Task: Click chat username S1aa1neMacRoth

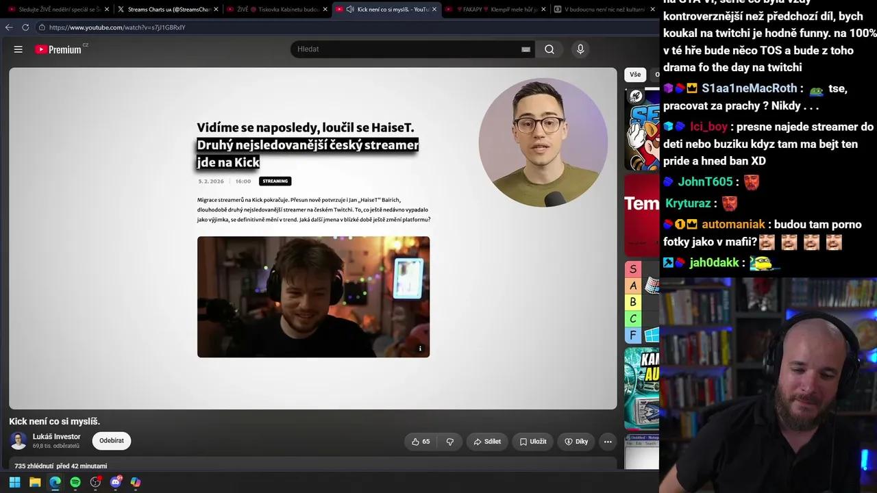Action: click(x=750, y=88)
